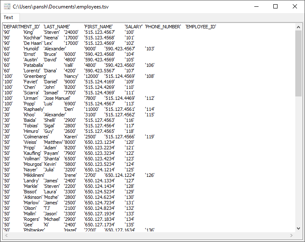305x242 pixels.
Task: Close the employees.tsv viewer window
Action: [295, 6]
